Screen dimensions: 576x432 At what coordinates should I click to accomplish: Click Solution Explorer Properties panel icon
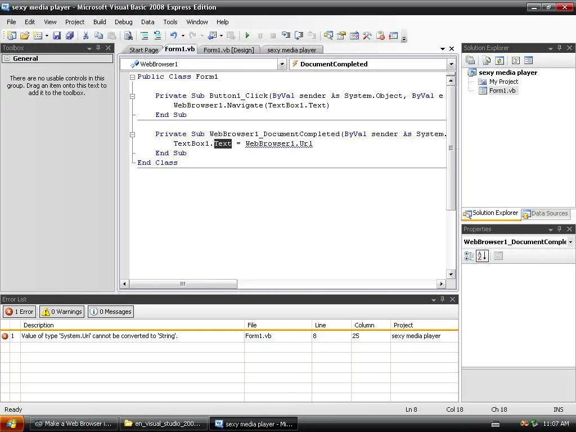tap(470, 60)
